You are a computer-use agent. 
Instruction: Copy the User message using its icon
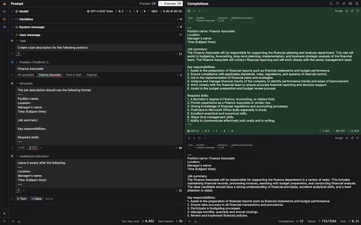[x=180, y=35]
